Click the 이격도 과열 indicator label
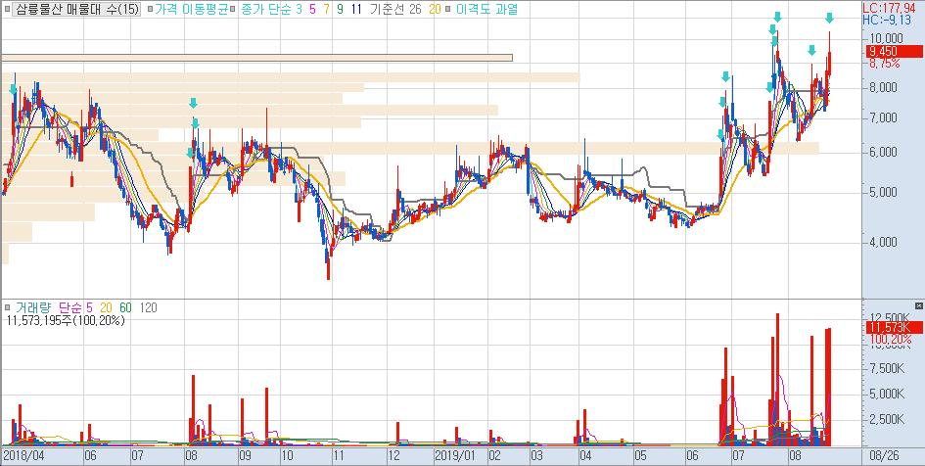 [486, 10]
